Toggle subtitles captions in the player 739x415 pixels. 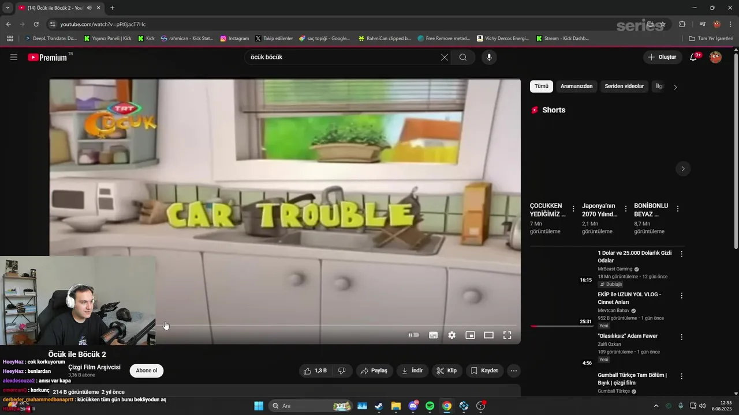click(433, 335)
